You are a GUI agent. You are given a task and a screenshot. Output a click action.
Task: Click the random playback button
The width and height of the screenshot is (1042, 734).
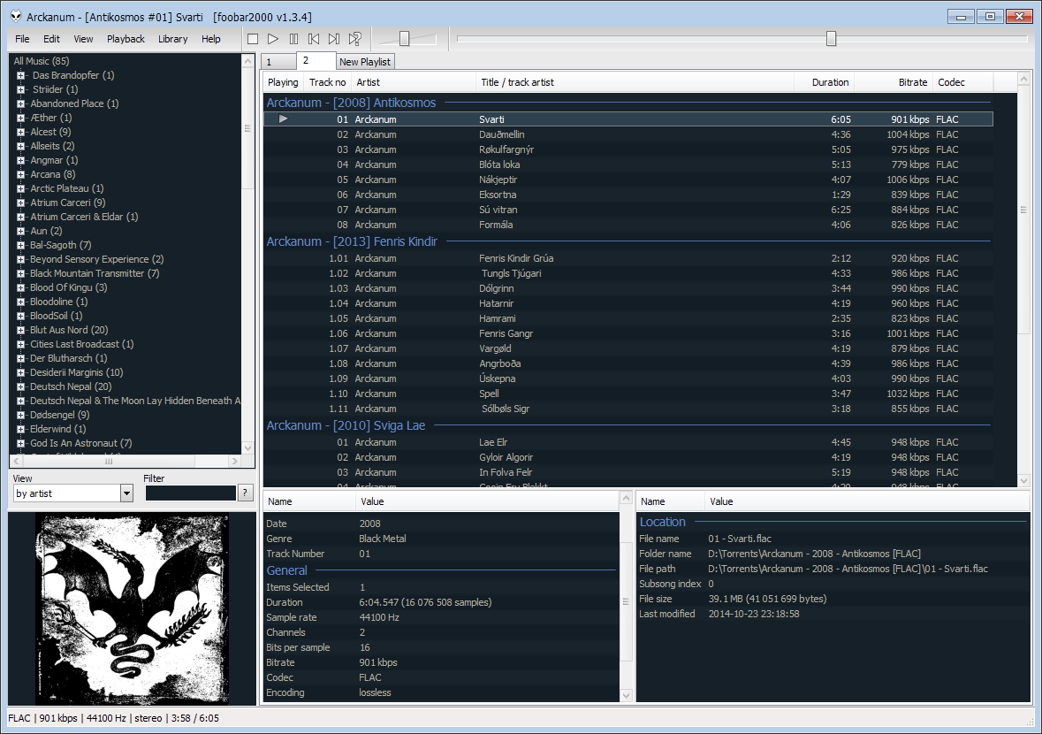tap(354, 39)
